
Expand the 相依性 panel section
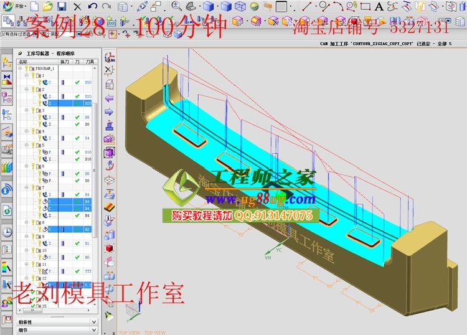[x=56, y=322]
